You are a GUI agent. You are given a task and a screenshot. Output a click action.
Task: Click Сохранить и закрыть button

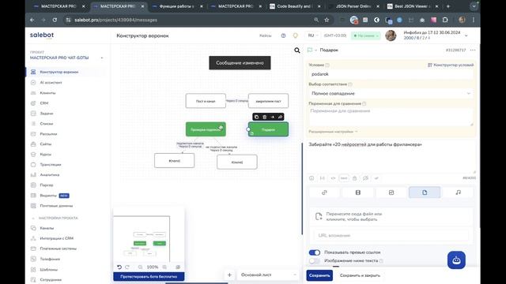(360, 275)
